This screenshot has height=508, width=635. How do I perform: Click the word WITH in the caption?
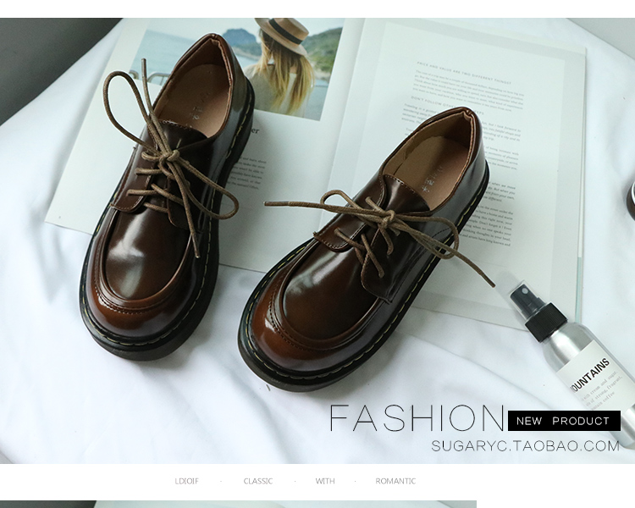[x=325, y=481]
